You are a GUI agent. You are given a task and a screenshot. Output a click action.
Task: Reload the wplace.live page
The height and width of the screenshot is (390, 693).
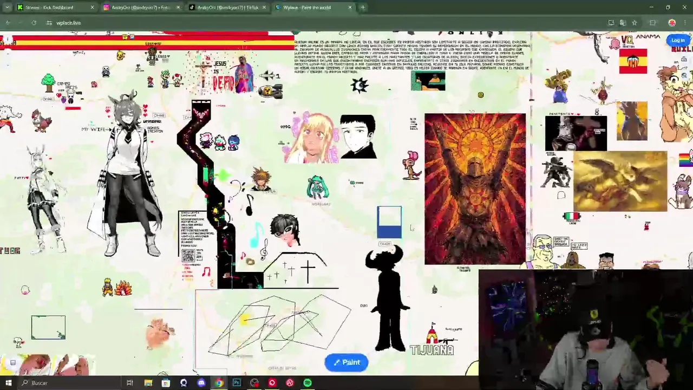pyautogui.click(x=34, y=23)
